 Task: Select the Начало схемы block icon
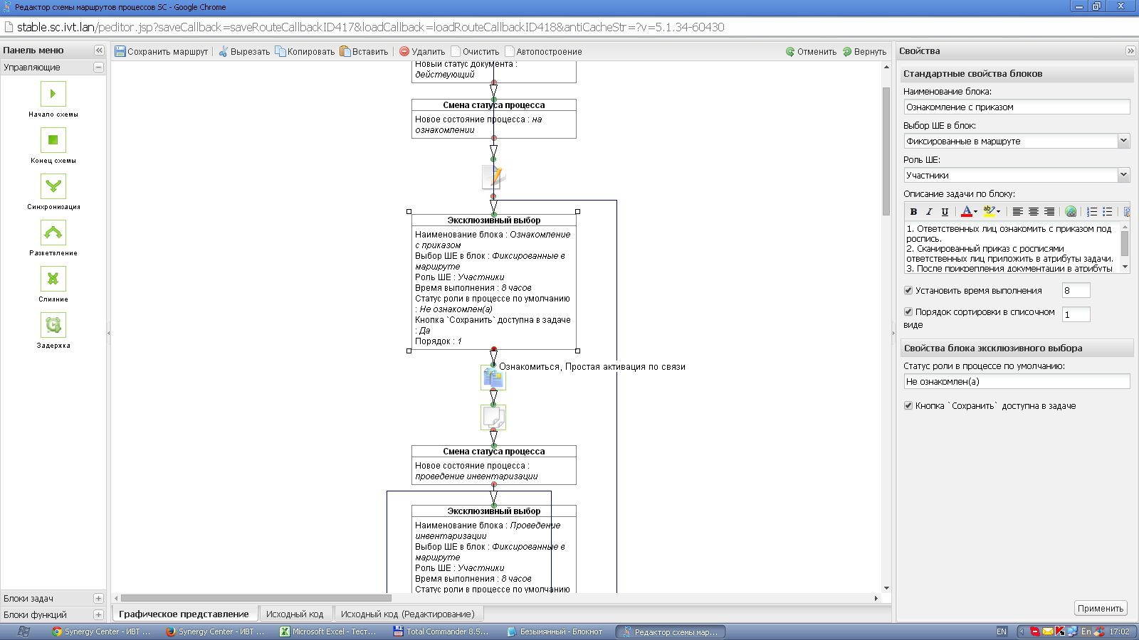(53, 94)
